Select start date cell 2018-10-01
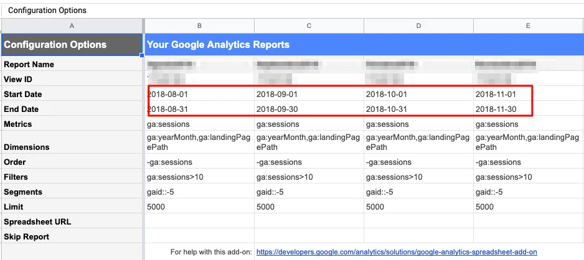584x260 pixels. pyautogui.click(x=418, y=94)
